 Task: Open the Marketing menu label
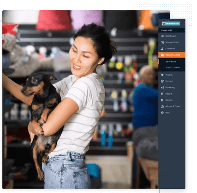[x=170, y=88]
